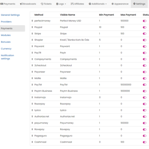
Task: Click the reorder handle next to Coinpayments
Action: click(x=32, y=59)
